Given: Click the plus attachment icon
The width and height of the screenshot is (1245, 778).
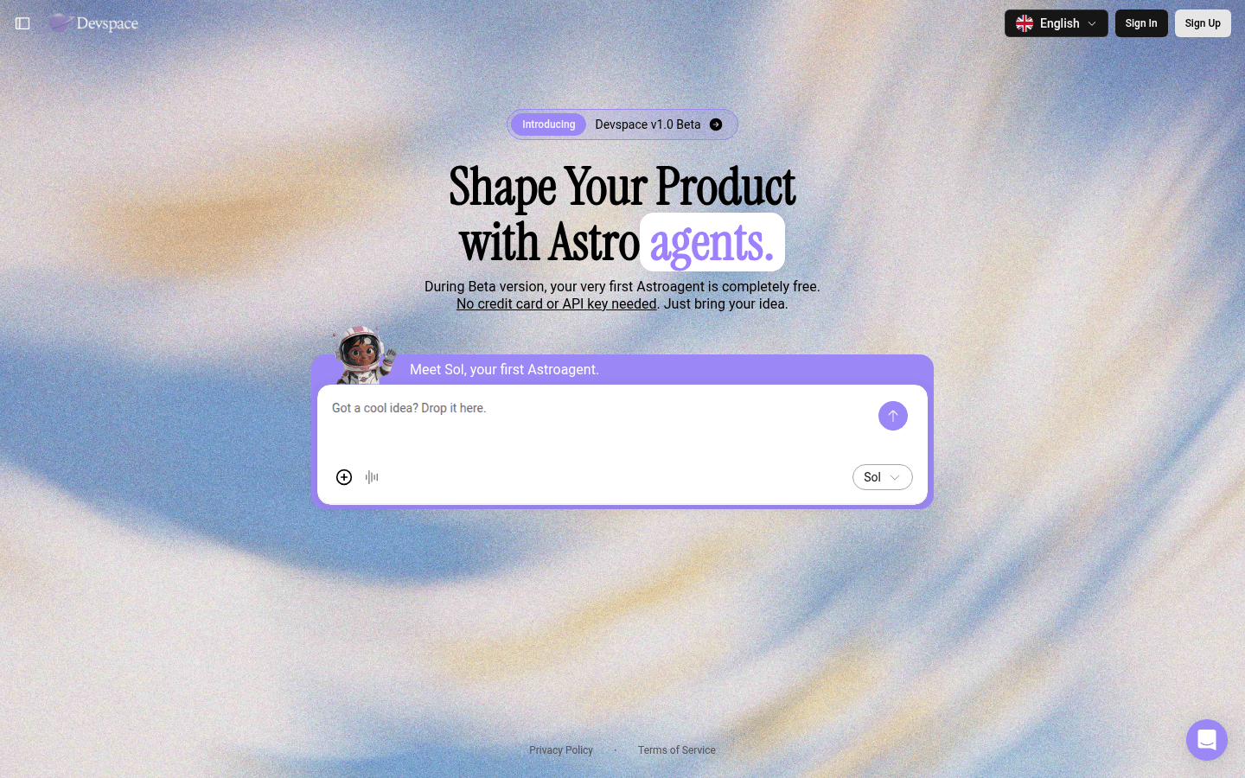Looking at the screenshot, I should [x=344, y=477].
